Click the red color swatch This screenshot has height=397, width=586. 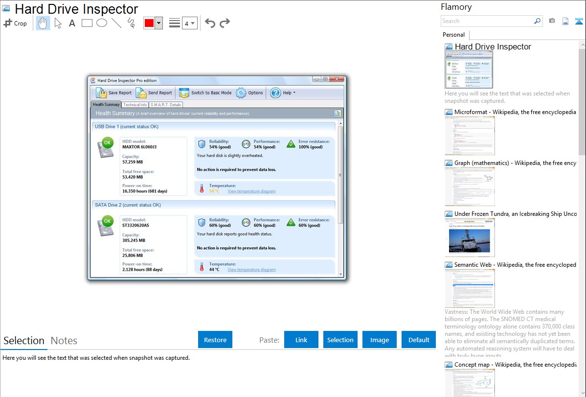click(x=149, y=23)
